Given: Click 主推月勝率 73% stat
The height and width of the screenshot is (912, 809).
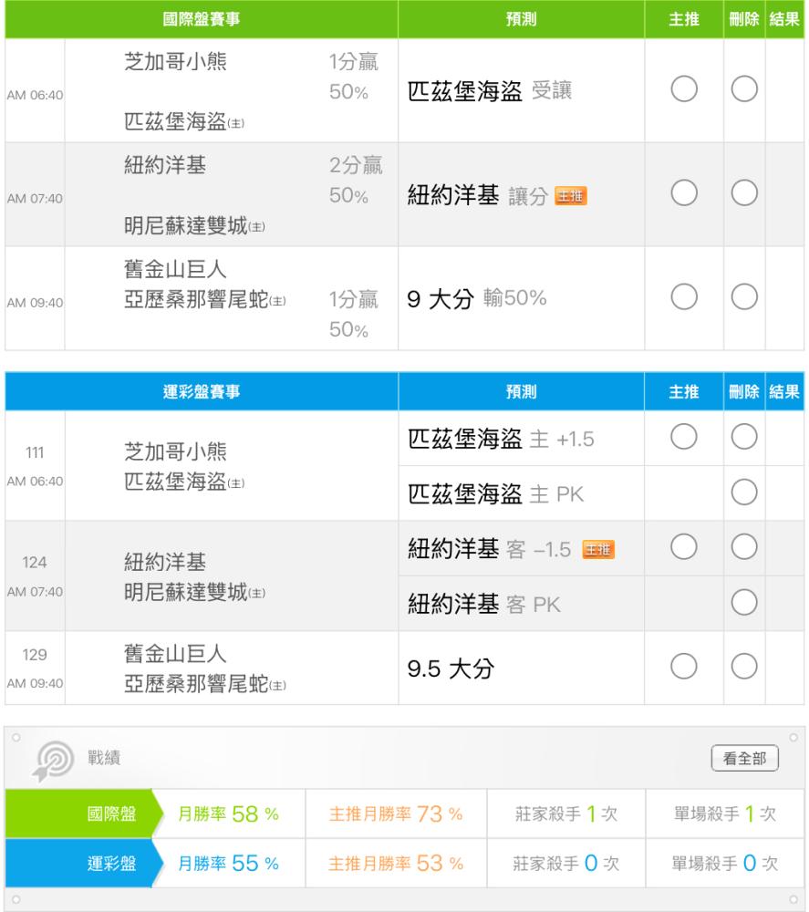Looking at the screenshot, I should point(396,814).
